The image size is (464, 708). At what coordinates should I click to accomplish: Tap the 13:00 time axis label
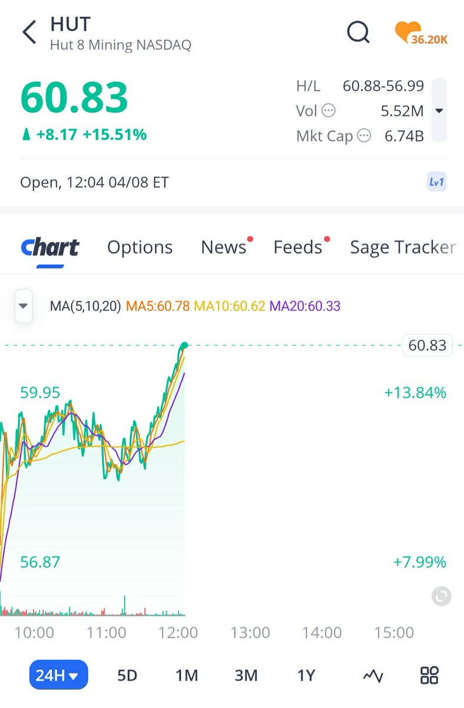250,632
